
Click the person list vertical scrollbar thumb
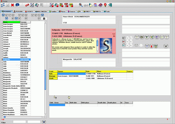click(45, 80)
